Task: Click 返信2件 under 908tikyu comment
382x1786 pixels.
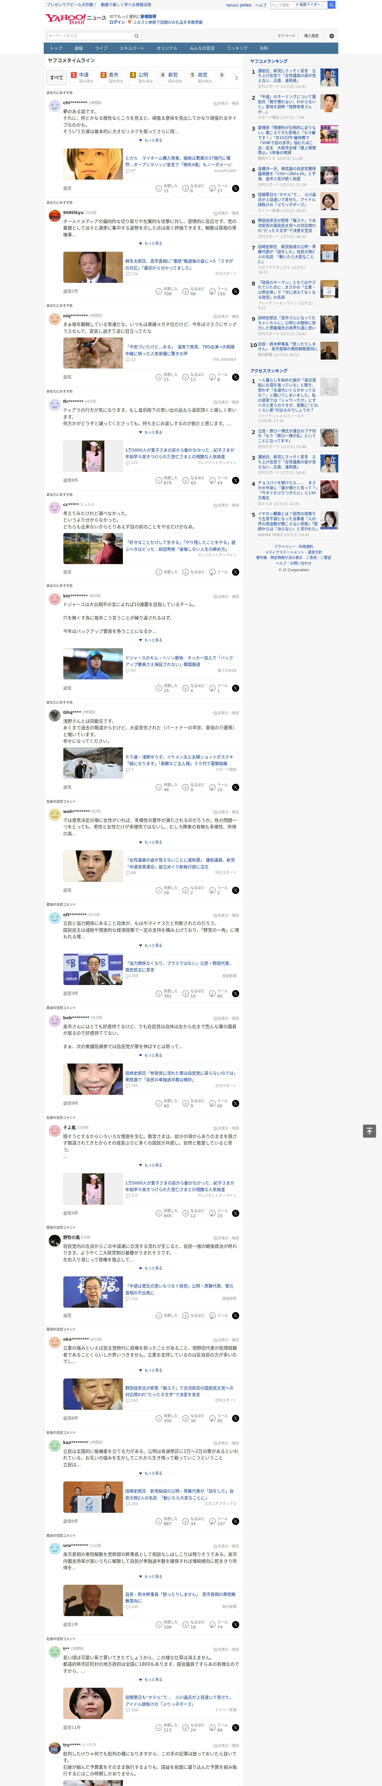Action: [71, 291]
